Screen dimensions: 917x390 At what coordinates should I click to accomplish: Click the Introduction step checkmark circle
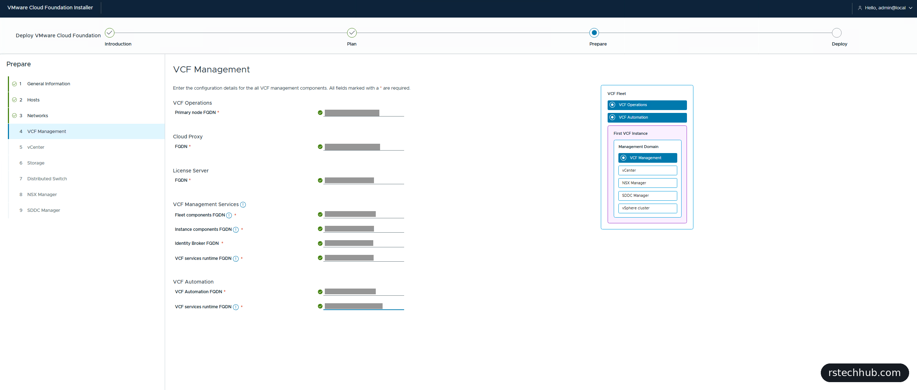coord(109,33)
